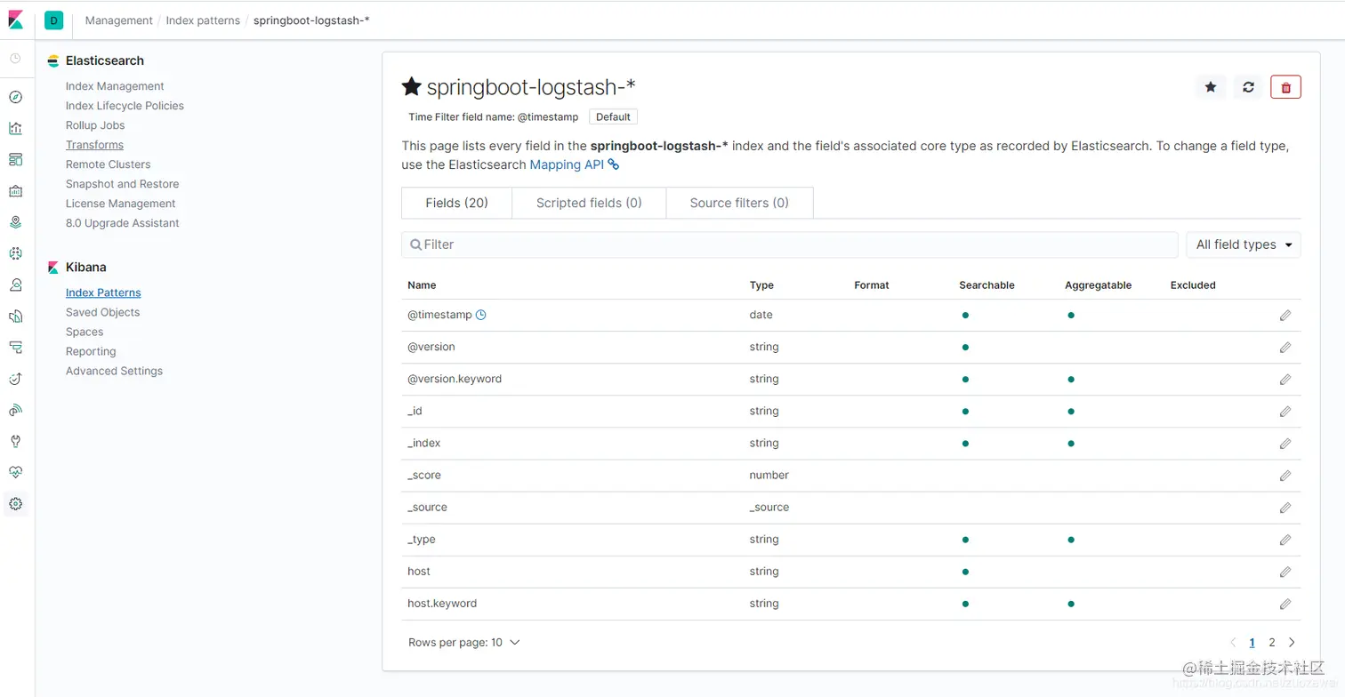Edit the _source field via pencil icon

coord(1285,508)
